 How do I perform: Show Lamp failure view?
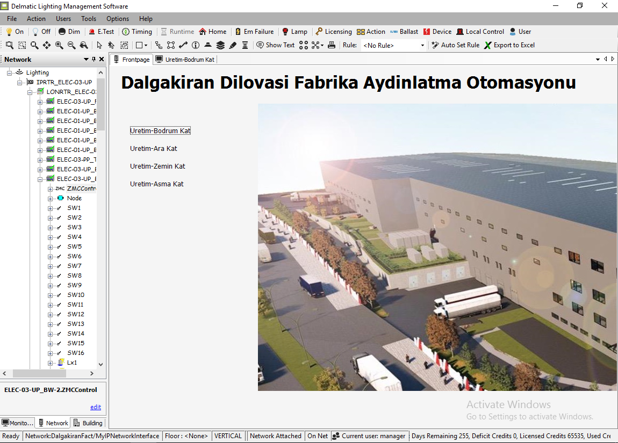pyautogui.click(x=295, y=32)
